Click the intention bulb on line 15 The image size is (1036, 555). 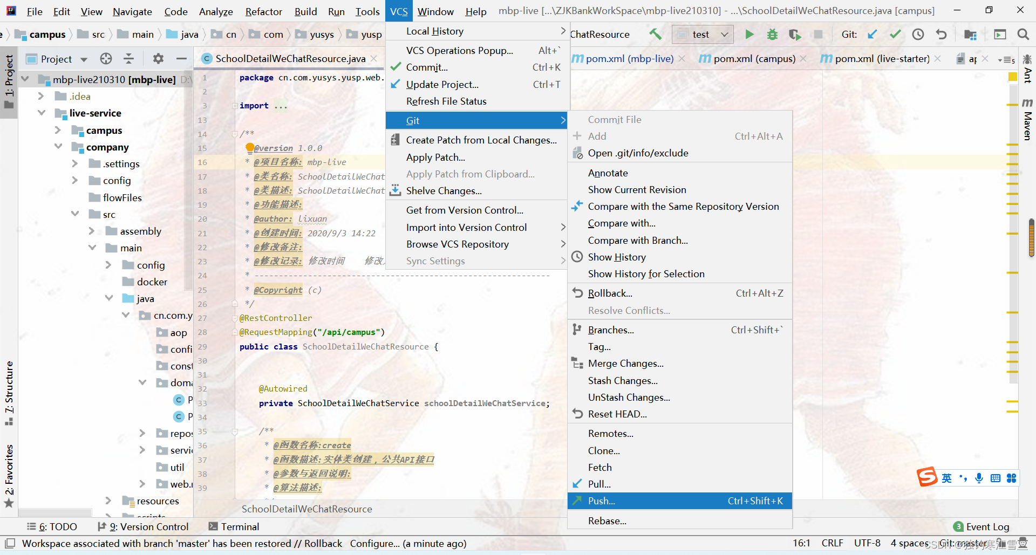(249, 147)
